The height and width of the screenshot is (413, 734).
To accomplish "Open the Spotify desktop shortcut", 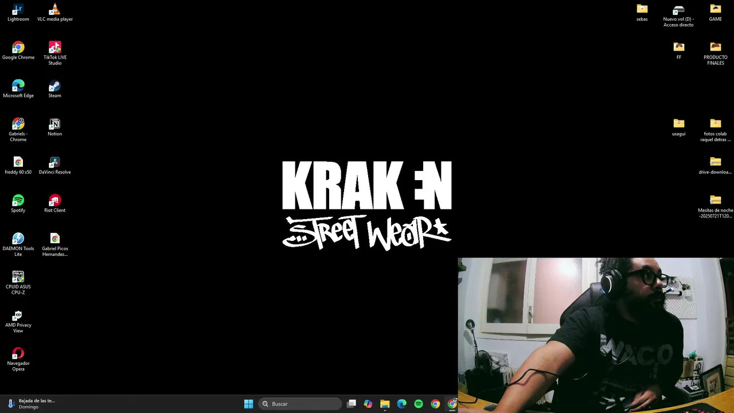I will (x=18, y=204).
